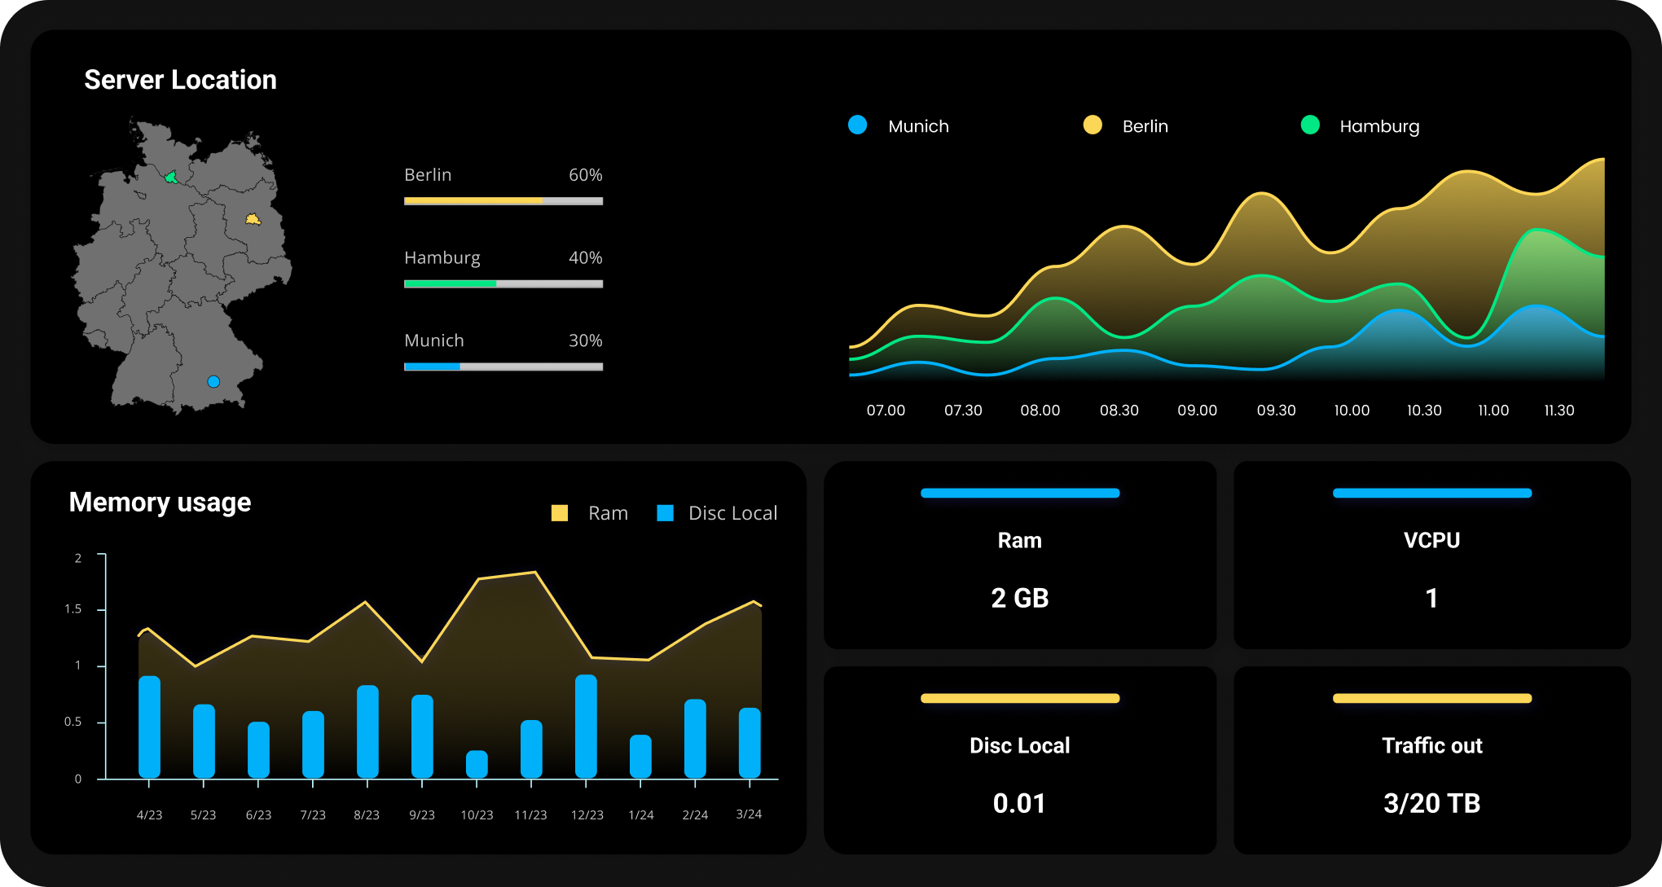Screen dimensions: 1662x887
Task: Click the 09.00 time axis label
Action: tap(1197, 411)
